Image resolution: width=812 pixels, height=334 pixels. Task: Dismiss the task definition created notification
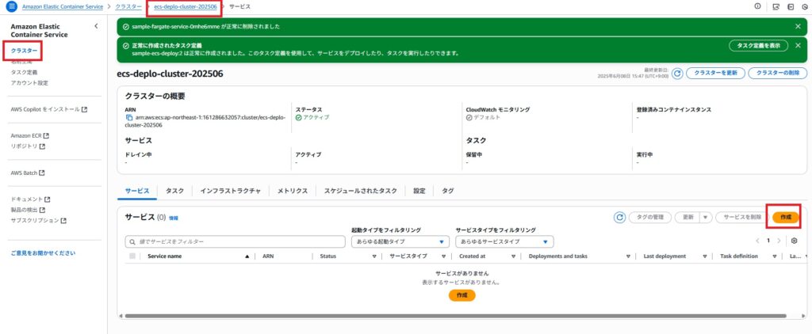click(798, 45)
